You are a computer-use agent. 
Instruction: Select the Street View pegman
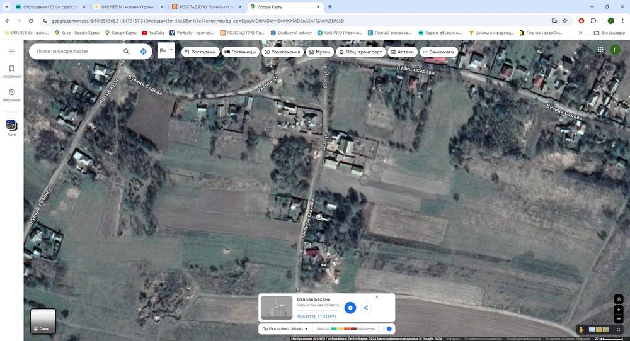coord(581,330)
